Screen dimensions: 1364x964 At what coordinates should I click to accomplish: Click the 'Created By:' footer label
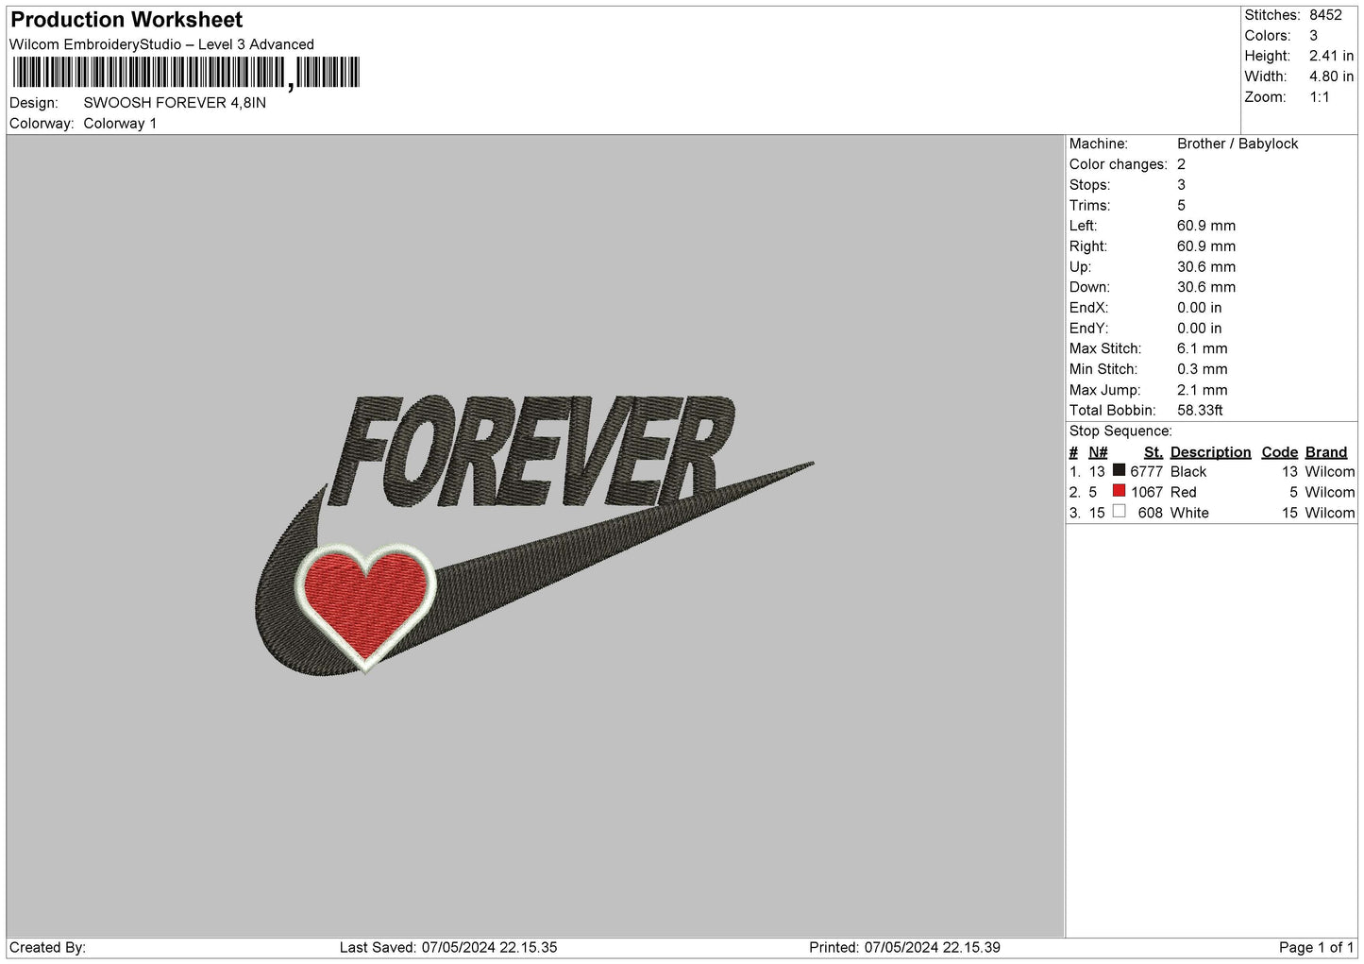click(x=47, y=948)
